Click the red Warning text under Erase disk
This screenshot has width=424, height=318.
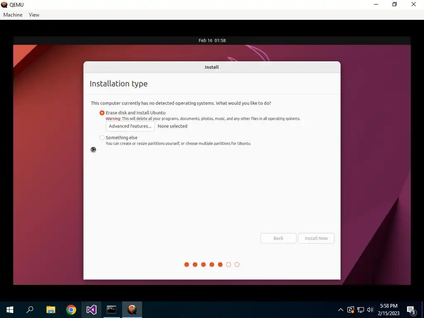click(113, 119)
